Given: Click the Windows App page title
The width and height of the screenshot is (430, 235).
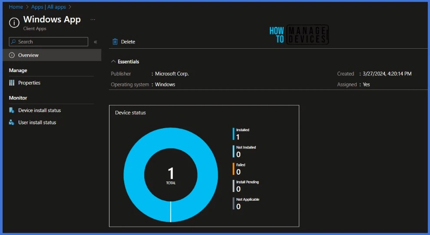Looking at the screenshot, I should 52,20.
